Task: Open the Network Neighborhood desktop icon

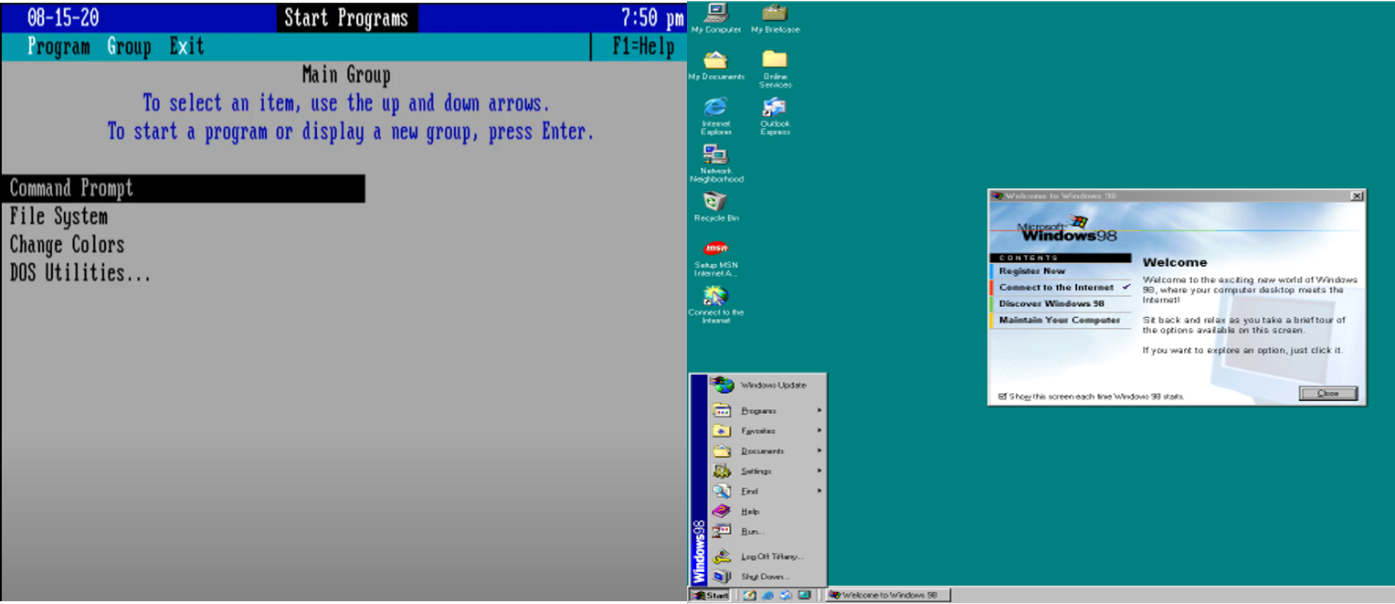Action: (715, 164)
